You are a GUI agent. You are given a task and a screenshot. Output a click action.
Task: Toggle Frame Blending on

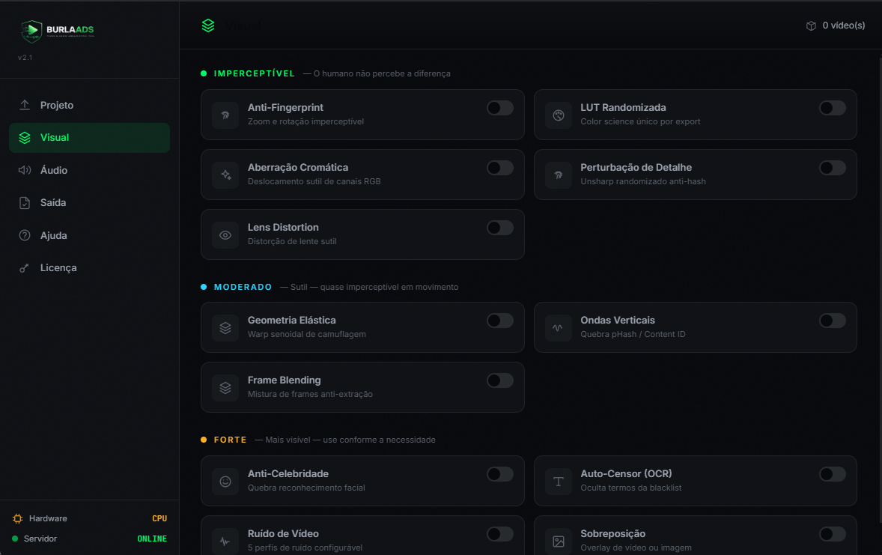click(x=500, y=380)
